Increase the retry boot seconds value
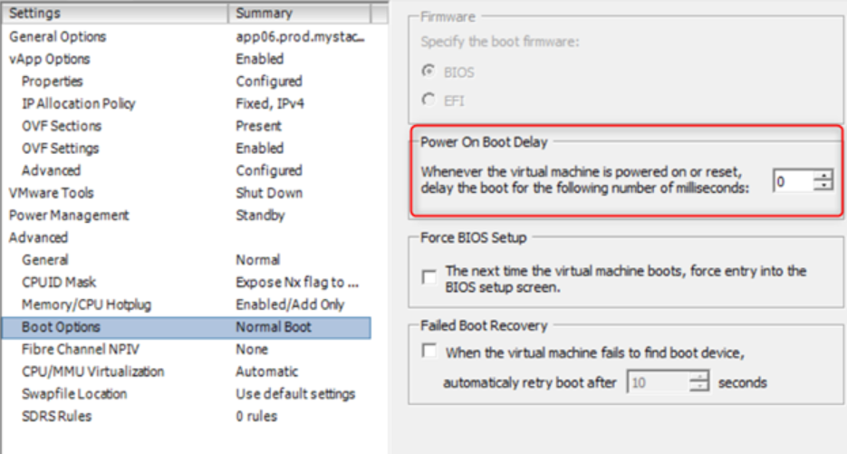 [x=698, y=377]
